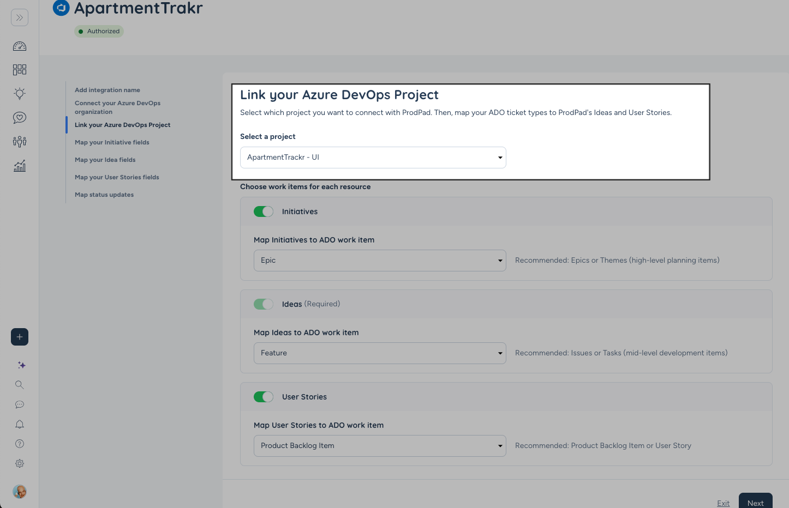
Task: Click the 'Choose work items for each resource' label
Action: (306, 186)
